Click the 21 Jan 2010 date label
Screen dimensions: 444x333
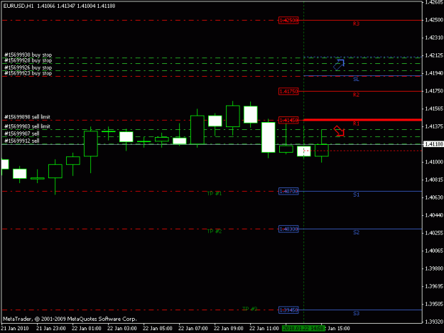click(x=15, y=329)
